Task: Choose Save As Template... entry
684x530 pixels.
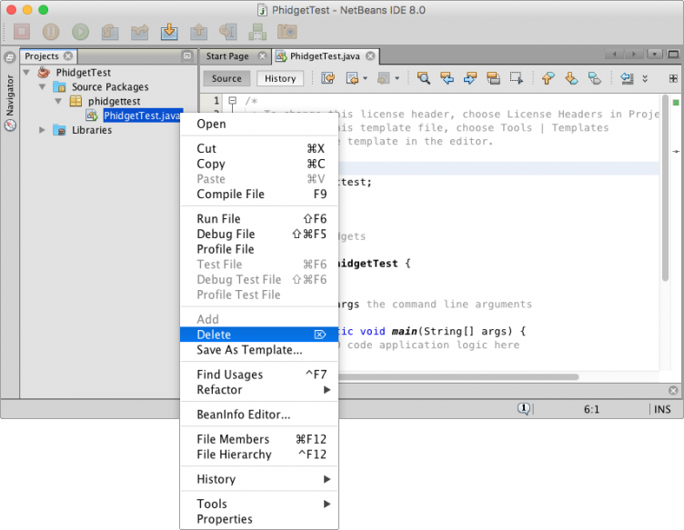Action: tap(259, 350)
